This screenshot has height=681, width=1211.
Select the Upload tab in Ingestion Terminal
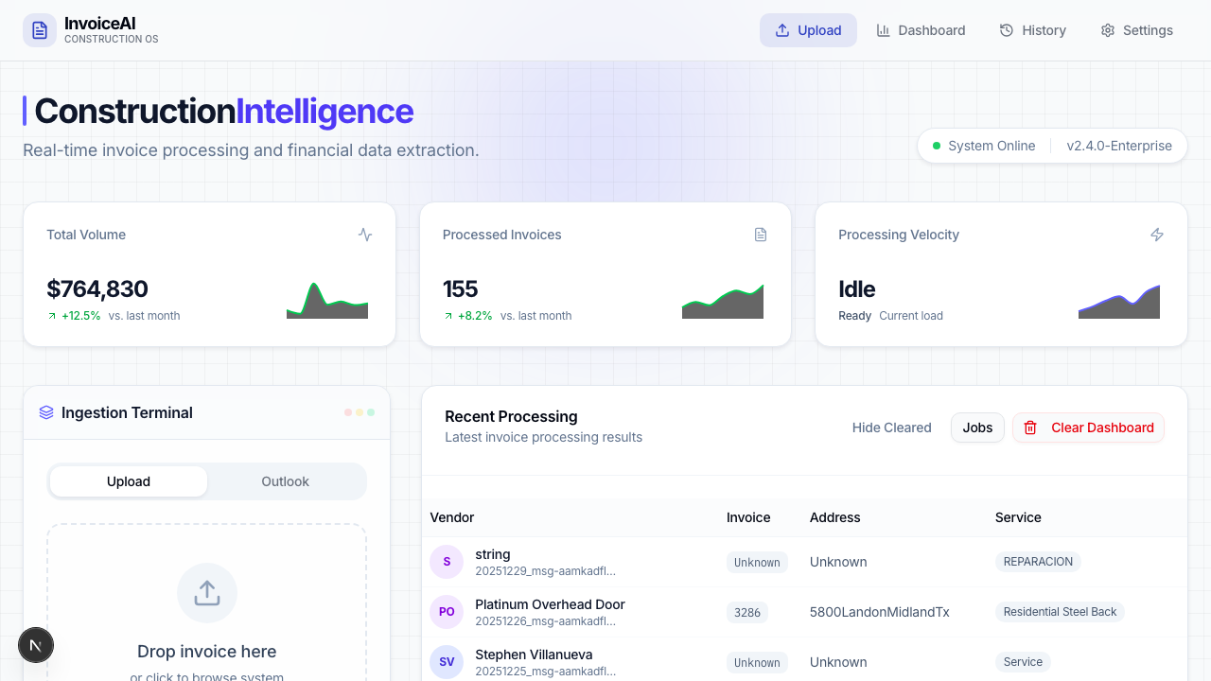pyautogui.click(x=129, y=481)
